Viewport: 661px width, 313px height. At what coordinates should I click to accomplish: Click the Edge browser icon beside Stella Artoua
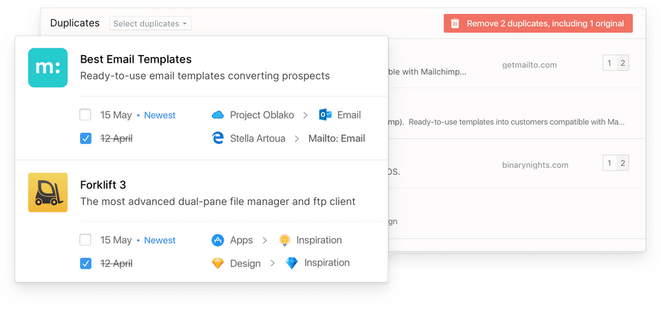click(218, 138)
